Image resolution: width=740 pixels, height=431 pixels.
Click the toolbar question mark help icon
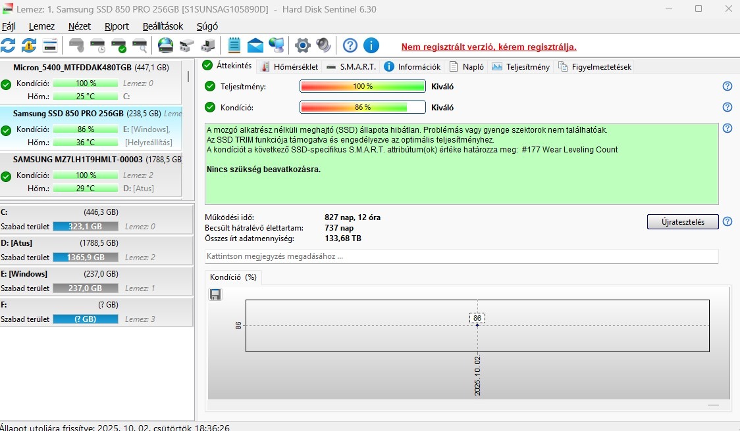[x=350, y=45]
